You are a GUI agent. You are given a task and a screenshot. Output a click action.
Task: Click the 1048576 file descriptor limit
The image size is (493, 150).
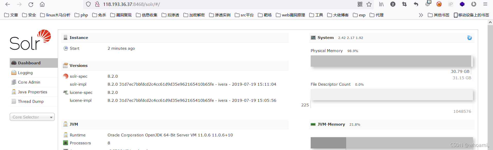click(x=462, y=111)
